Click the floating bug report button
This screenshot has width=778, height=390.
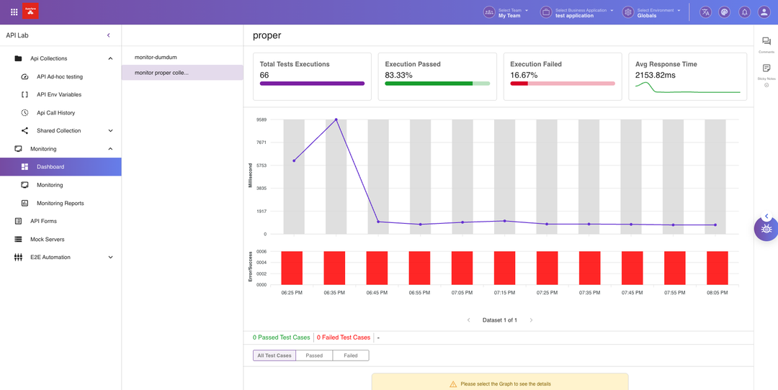[x=766, y=229]
